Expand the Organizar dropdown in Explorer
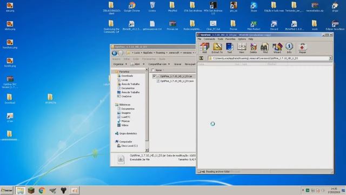346x195 pixels. pos(120,64)
